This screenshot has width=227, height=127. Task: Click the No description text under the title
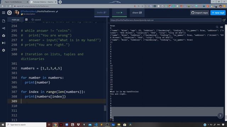click(x=29, y=14)
